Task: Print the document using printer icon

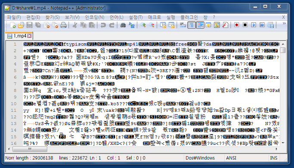Action: pos(64,25)
